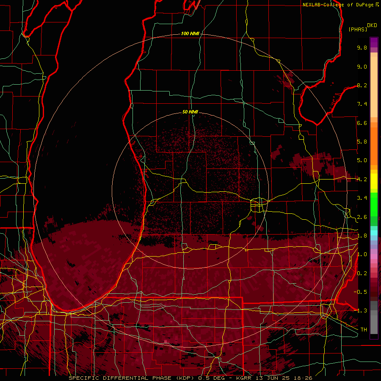Select the 1.0 legend value
Image resolution: width=381 pixels, height=381 pixels.
362,254
